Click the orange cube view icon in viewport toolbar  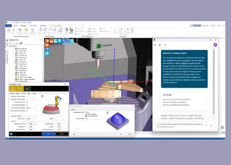pos(47,41)
